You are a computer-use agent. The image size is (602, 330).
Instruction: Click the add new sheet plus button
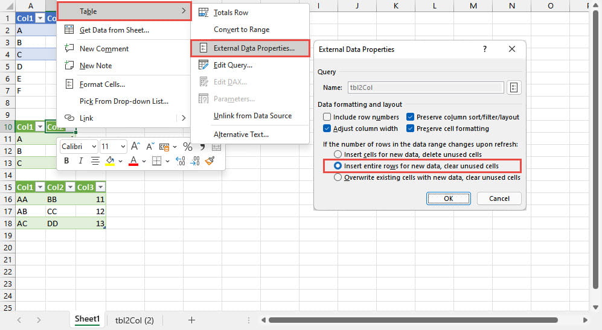(191, 320)
